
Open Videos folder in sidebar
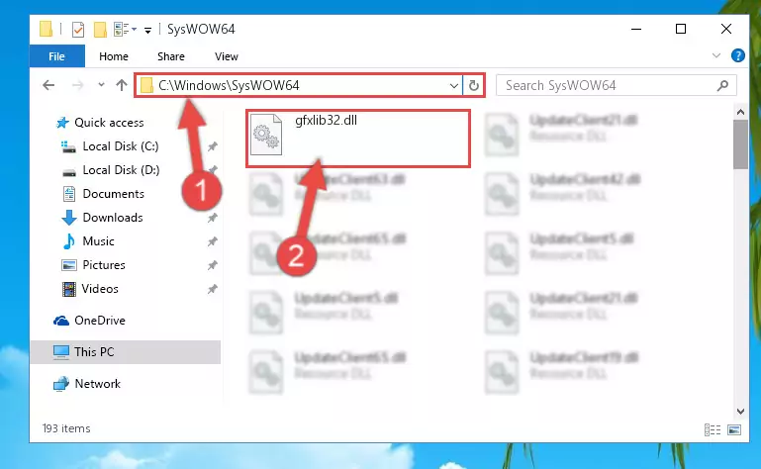[x=100, y=289]
